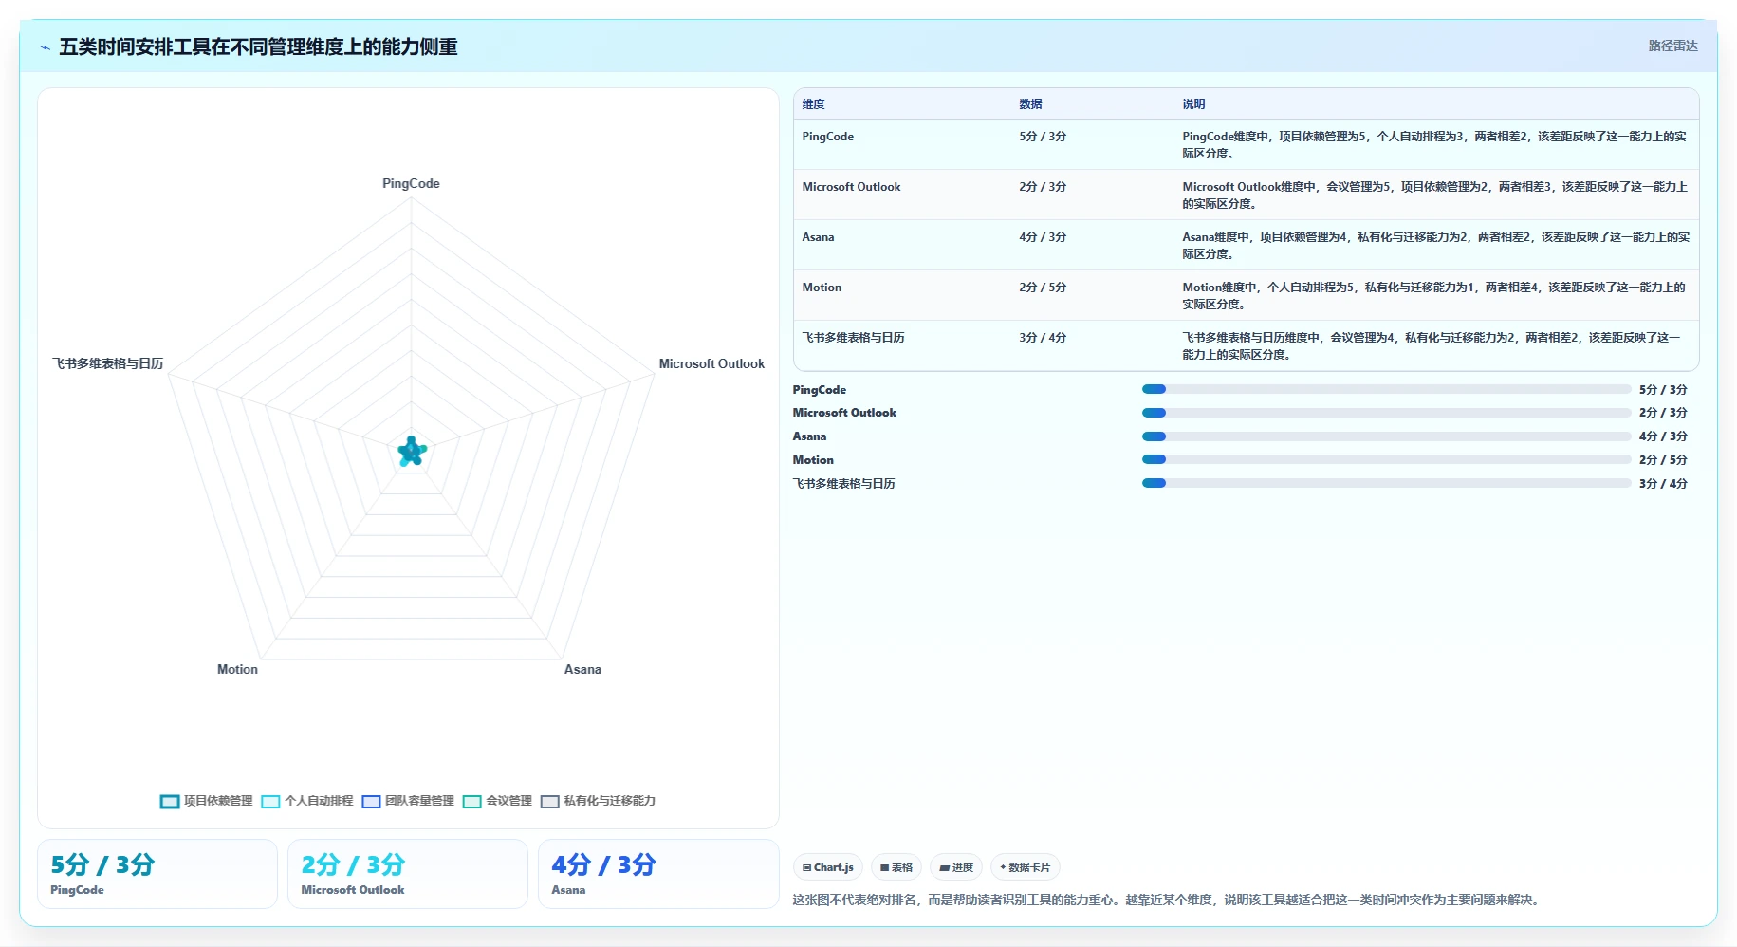
Task: Click the Microsoft Outlook progress bar
Action: click(1386, 413)
